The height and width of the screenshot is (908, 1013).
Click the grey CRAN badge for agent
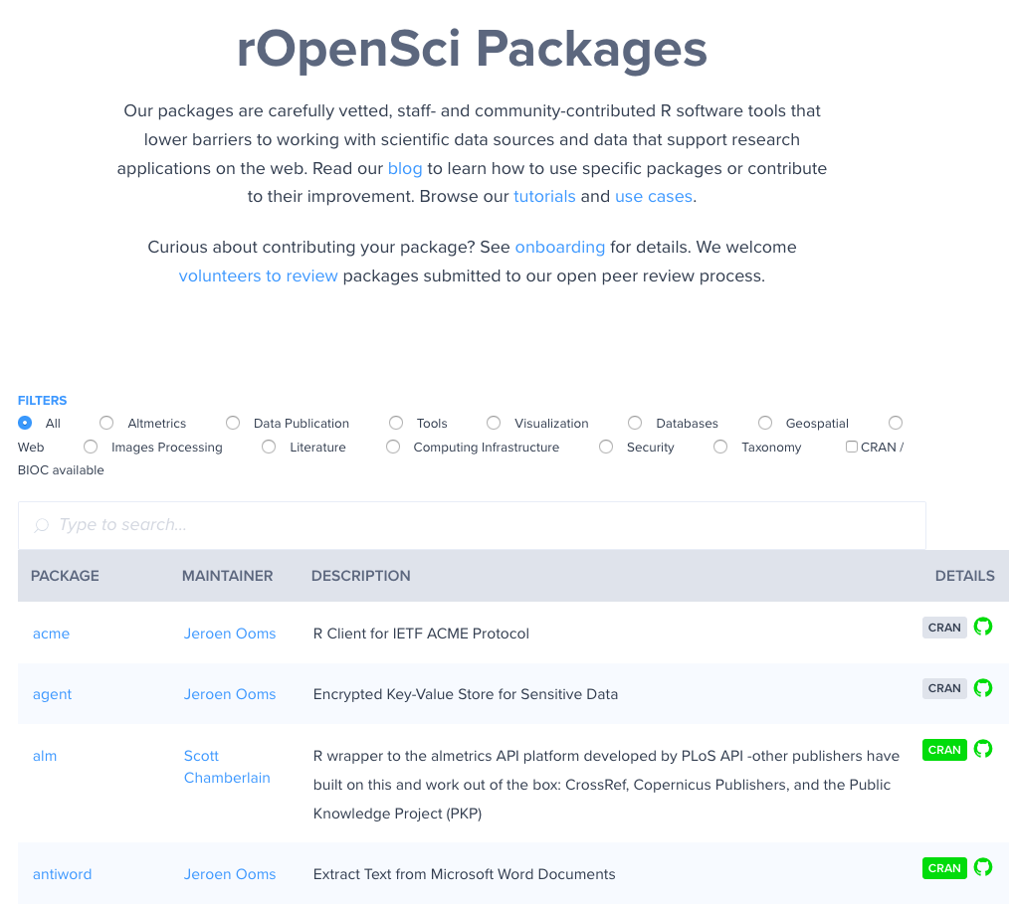tap(944, 688)
